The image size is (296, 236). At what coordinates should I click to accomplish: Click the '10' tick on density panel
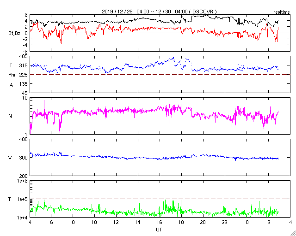[25, 98]
